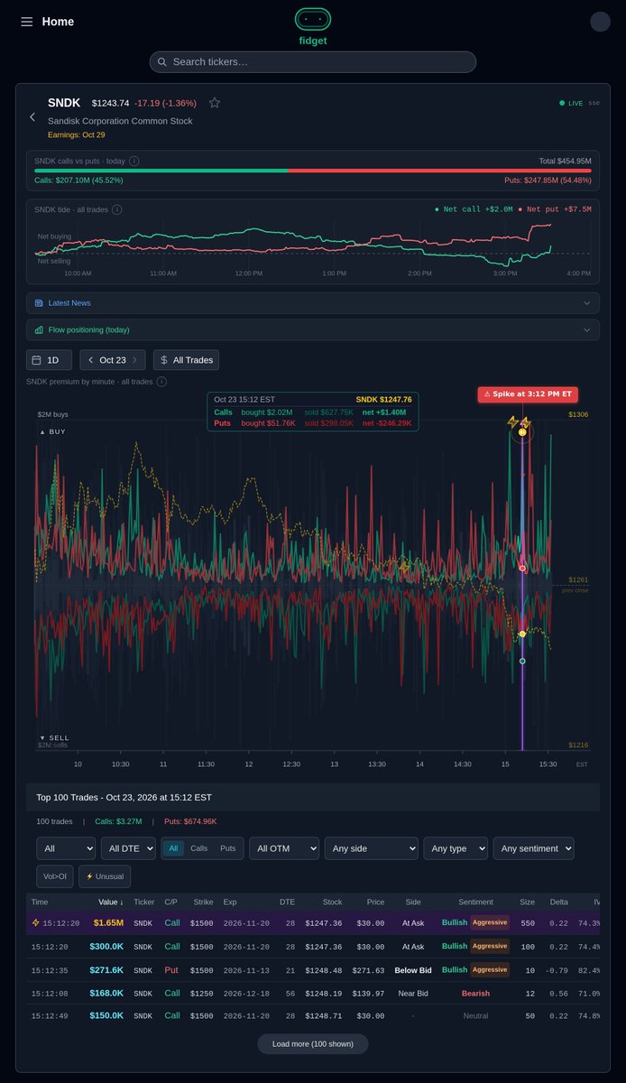Click Load more (100 shown) button
This screenshot has width=626, height=1083.
(313, 1044)
